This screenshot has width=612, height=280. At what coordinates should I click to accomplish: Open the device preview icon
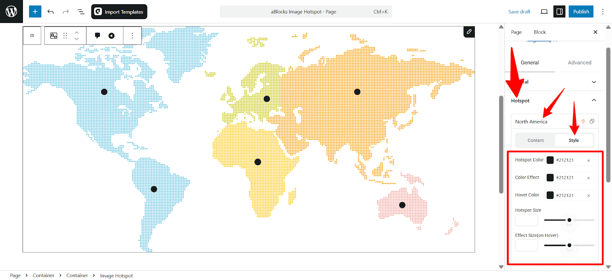[544, 11]
